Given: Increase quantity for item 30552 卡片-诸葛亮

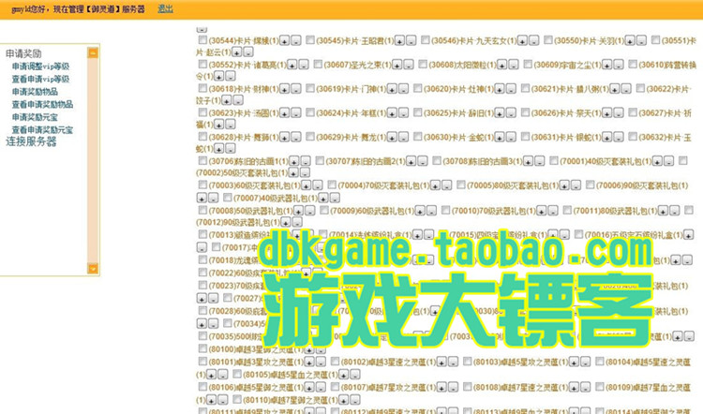Looking at the screenshot, I should [292, 65].
